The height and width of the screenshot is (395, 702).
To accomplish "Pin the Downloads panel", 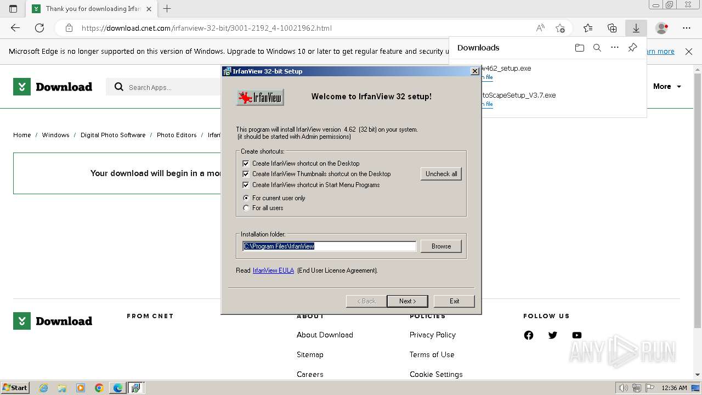I will tap(632, 48).
